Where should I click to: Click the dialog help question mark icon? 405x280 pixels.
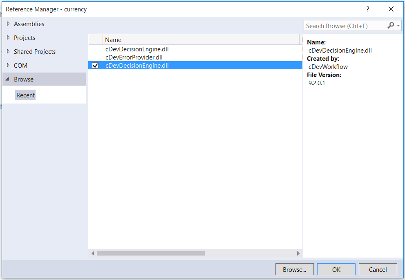pos(367,9)
